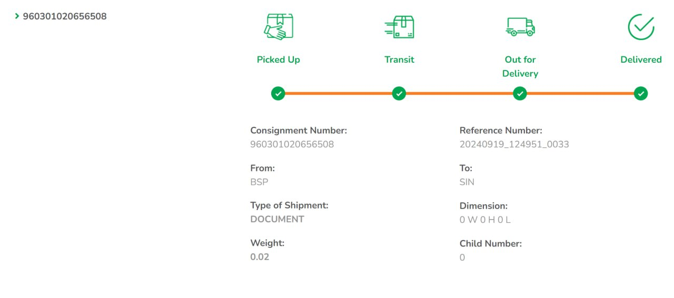This screenshot has height=298, width=674.
Task: Collapse the 960301020656508 tracking entry chevron
Action: coord(17,16)
